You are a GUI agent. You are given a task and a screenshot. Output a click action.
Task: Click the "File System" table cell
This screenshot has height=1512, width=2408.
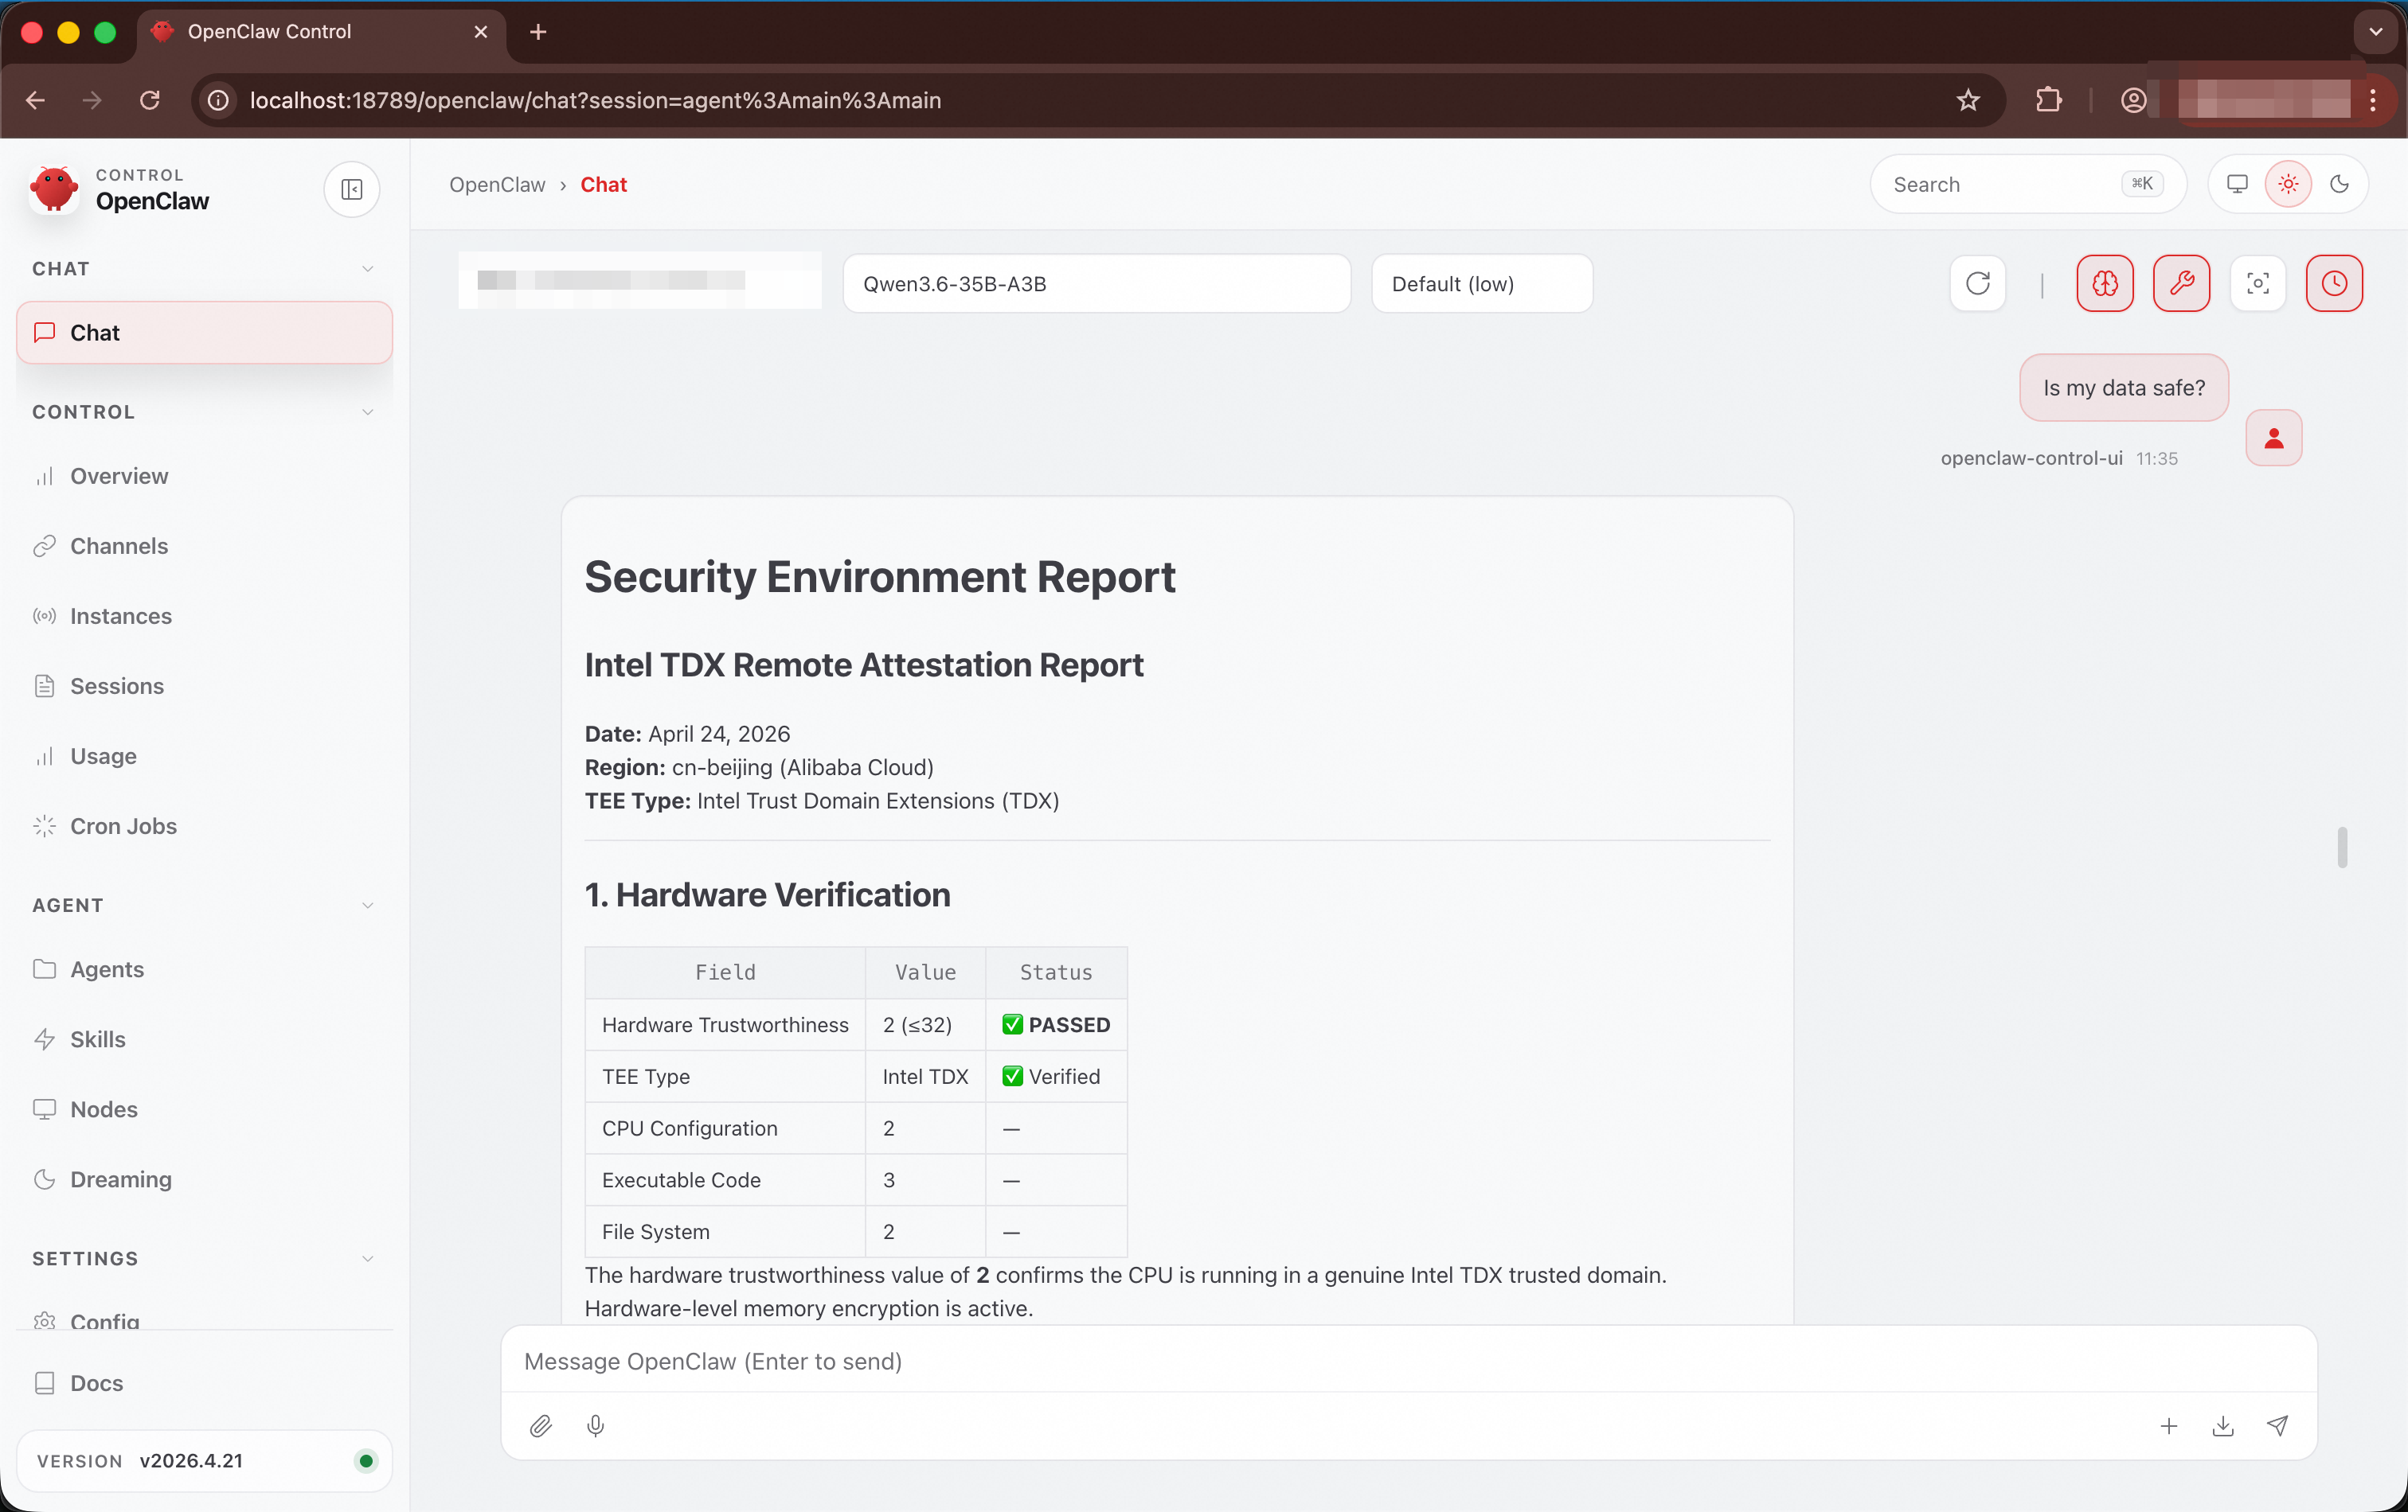(x=725, y=1232)
